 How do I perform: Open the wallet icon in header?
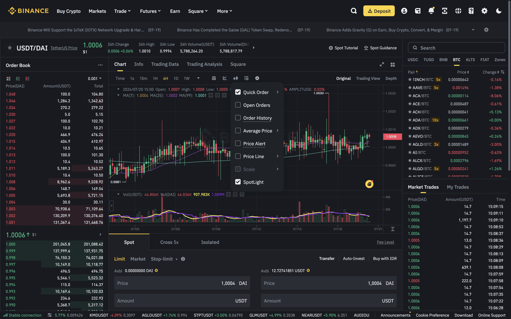pos(418,11)
